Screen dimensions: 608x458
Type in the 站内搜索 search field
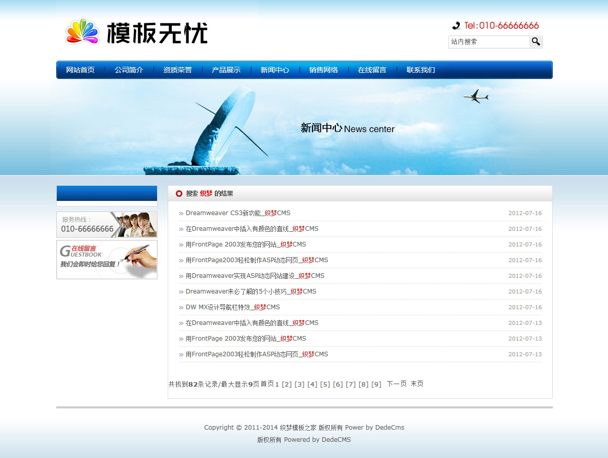pos(488,42)
